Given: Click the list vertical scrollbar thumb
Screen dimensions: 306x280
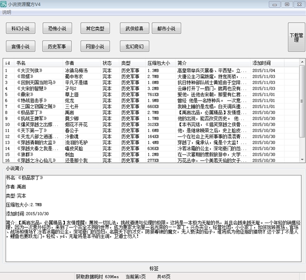Looking at the screenshot, I should pos(302,101).
